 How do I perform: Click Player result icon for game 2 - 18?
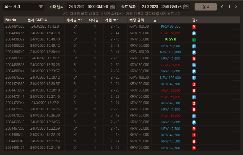(x=194, y=122)
